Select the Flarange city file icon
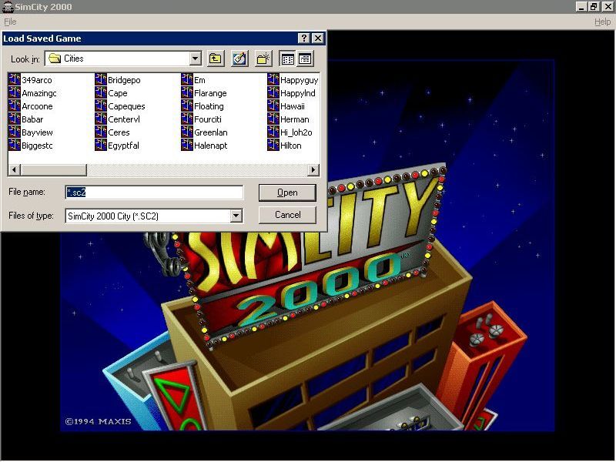616x462 pixels. click(187, 92)
